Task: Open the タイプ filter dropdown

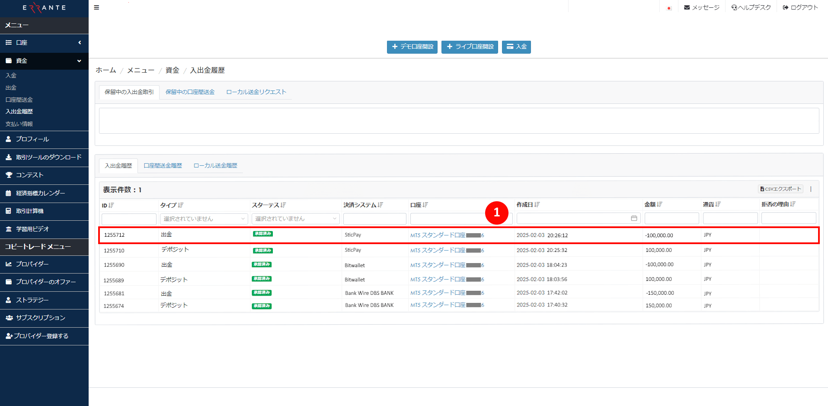Action: click(203, 219)
